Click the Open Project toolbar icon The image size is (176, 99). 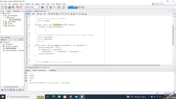[10, 7]
